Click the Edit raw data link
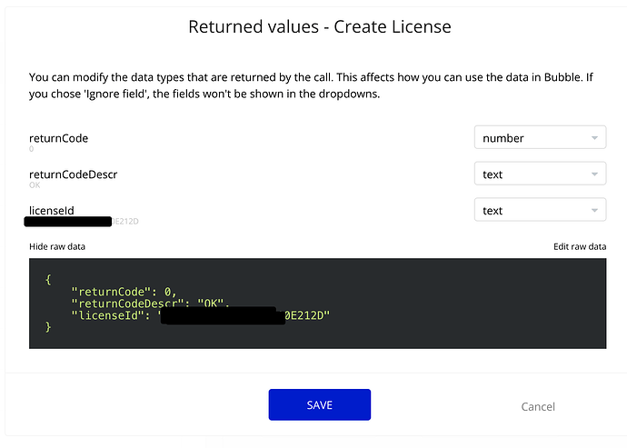Viewport: 627px width, 448px height. click(580, 246)
